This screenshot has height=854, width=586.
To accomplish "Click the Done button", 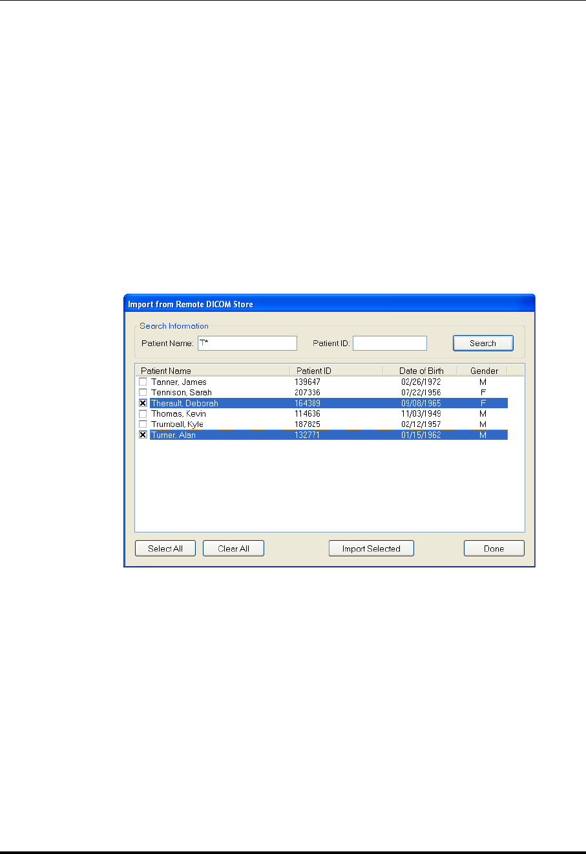I will (494, 549).
